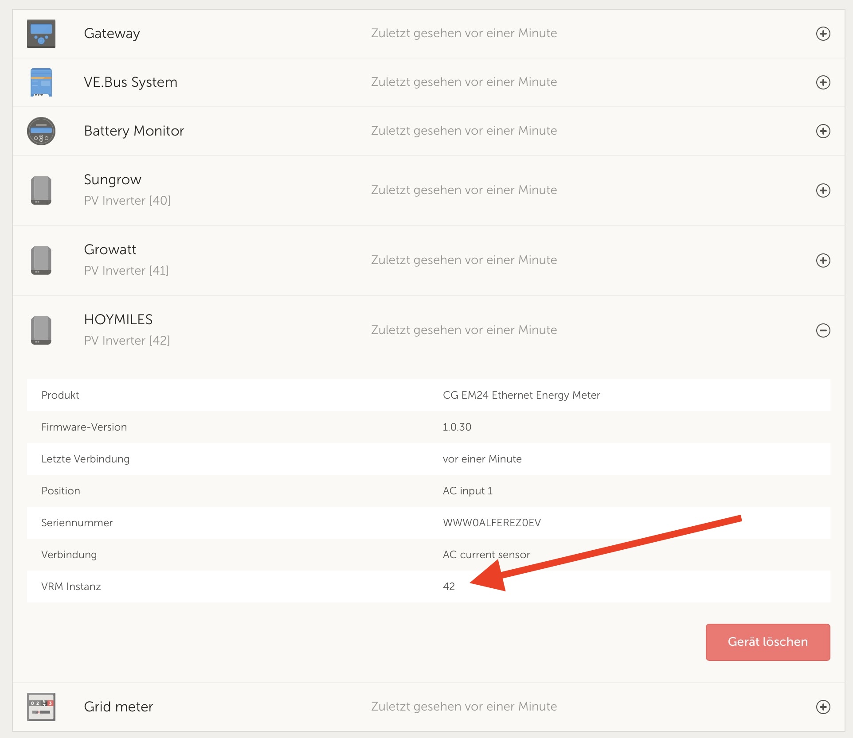Expand the Growatt PV Inverter entry
Screen dimensions: 853x738
pos(823,260)
